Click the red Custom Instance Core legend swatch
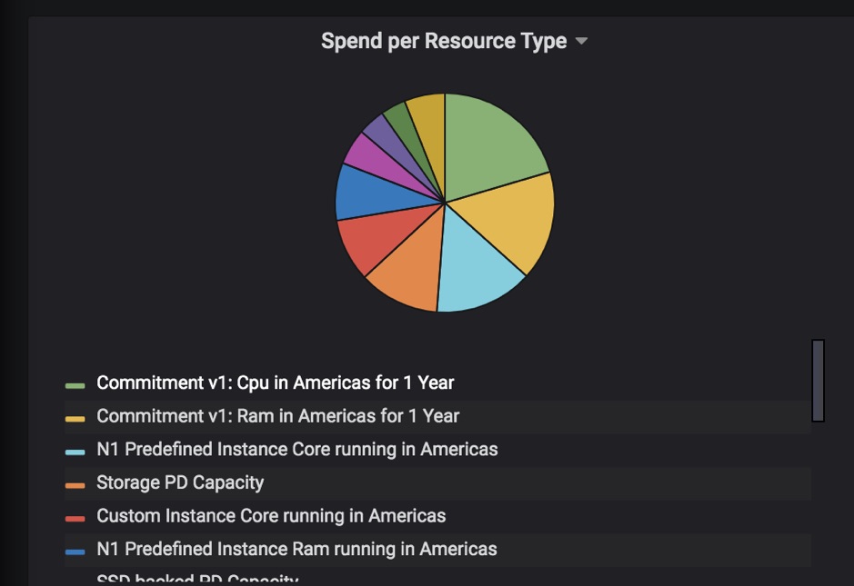This screenshot has width=854, height=586. point(75,518)
